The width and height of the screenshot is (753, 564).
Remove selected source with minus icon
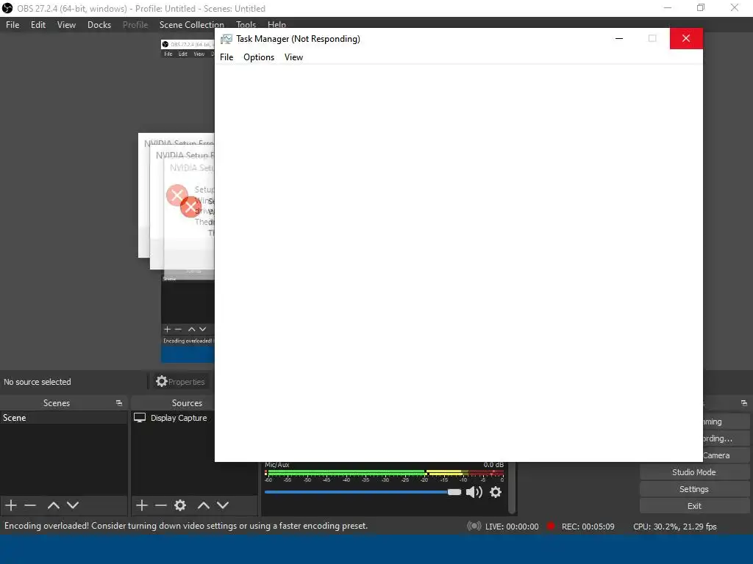[x=161, y=505]
